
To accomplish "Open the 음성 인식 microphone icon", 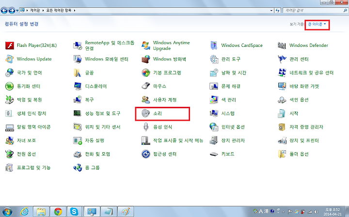I will pyautogui.click(x=146, y=127).
